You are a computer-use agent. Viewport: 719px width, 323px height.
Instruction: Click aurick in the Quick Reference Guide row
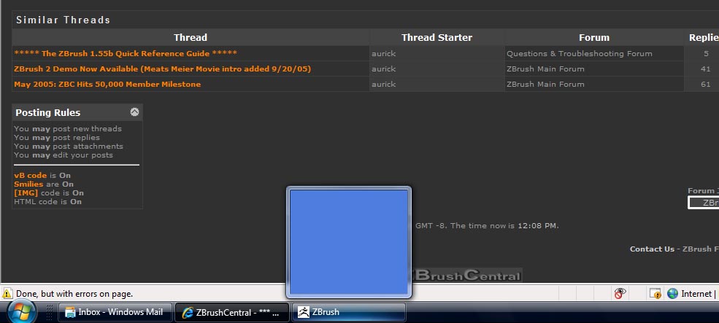pos(384,54)
